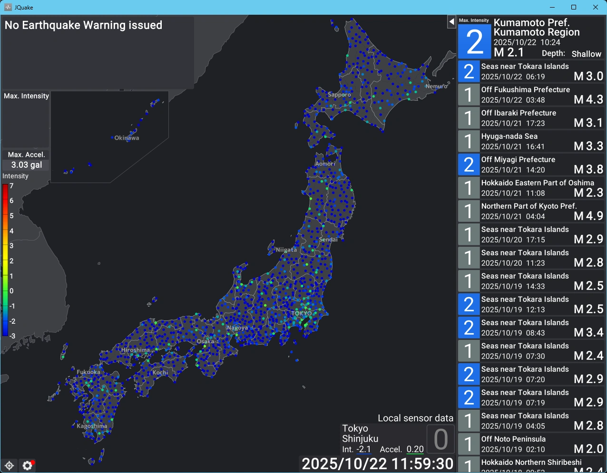Click the Sendai city label on map

328,240
